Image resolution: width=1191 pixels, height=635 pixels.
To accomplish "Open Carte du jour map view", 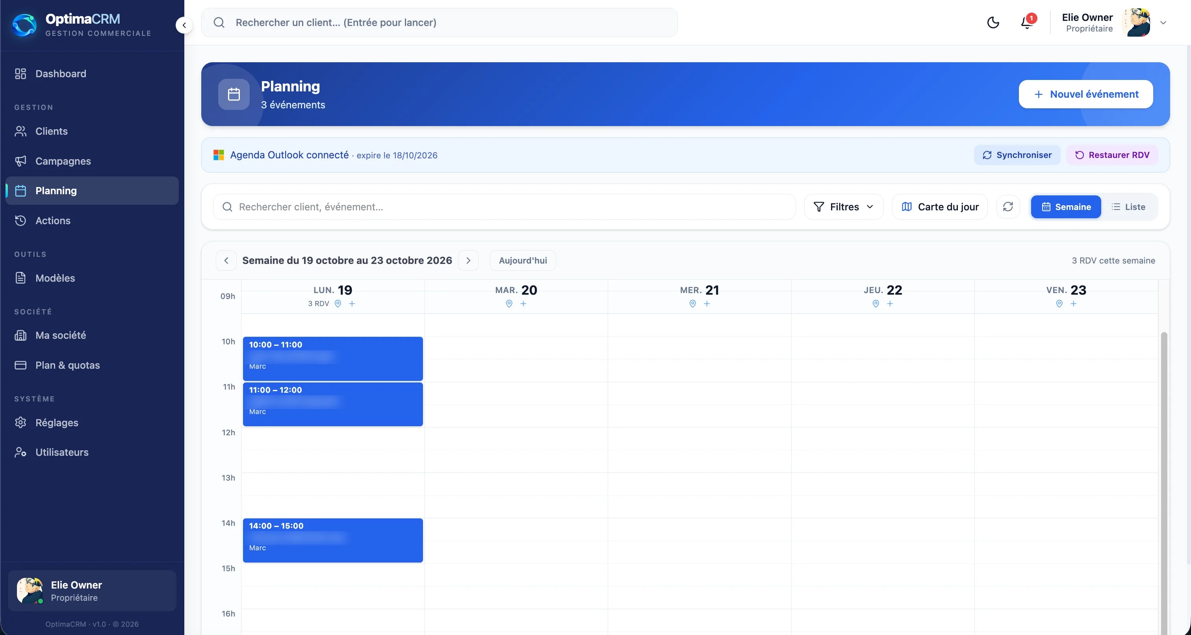I will (x=940, y=207).
